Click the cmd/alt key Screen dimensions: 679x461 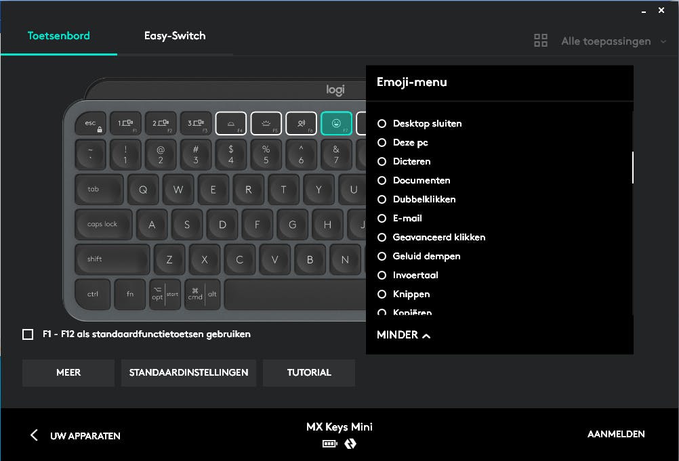(203, 294)
